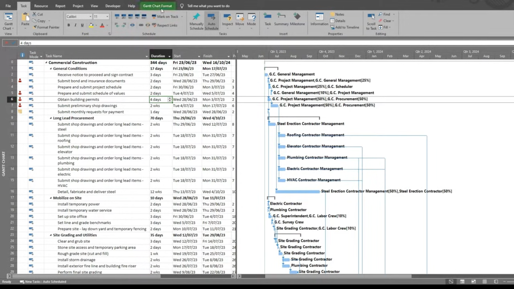Insert a Milestone from the ribbon

point(297,20)
